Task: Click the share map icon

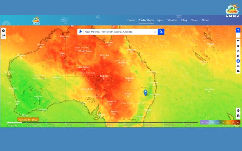Action: [x=3, y=36]
